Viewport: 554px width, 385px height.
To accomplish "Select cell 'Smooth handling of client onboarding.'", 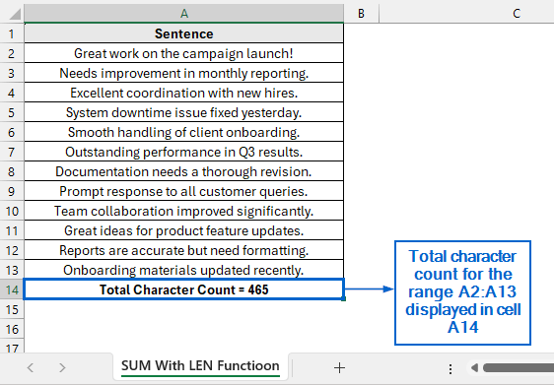I will [x=183, y=132].
